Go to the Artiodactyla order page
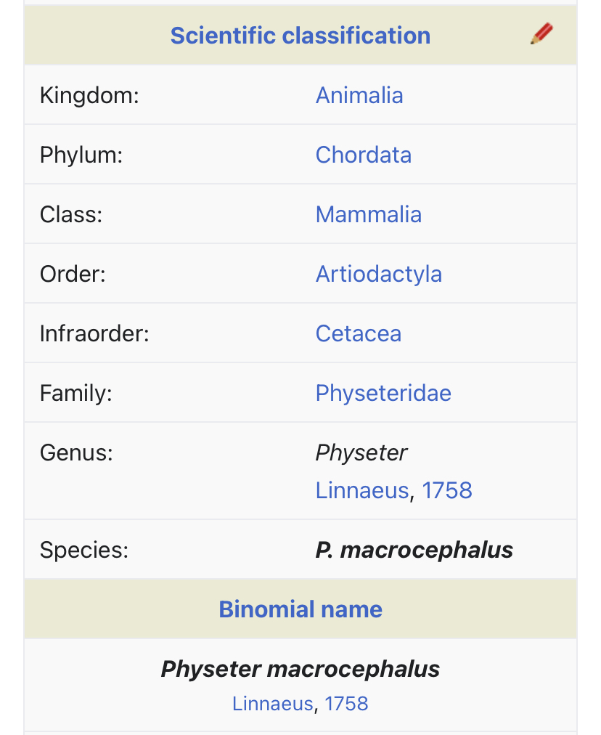 tap(378, 275)
